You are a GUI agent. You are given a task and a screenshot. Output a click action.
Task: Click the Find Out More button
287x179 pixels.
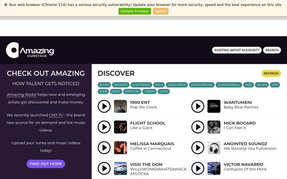point(46,164)
